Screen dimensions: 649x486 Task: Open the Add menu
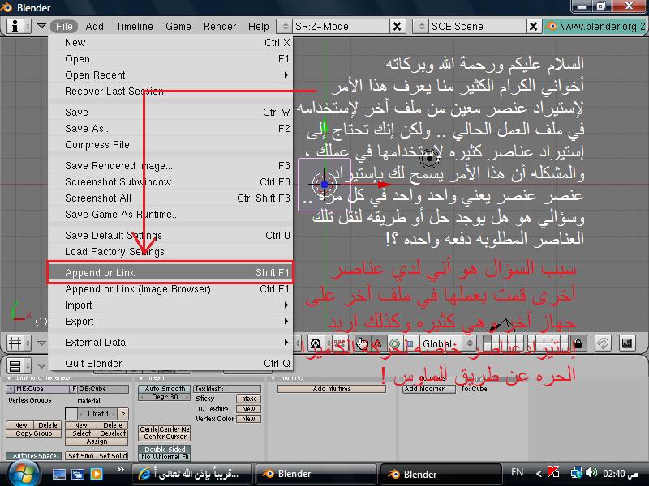[94, 27]
